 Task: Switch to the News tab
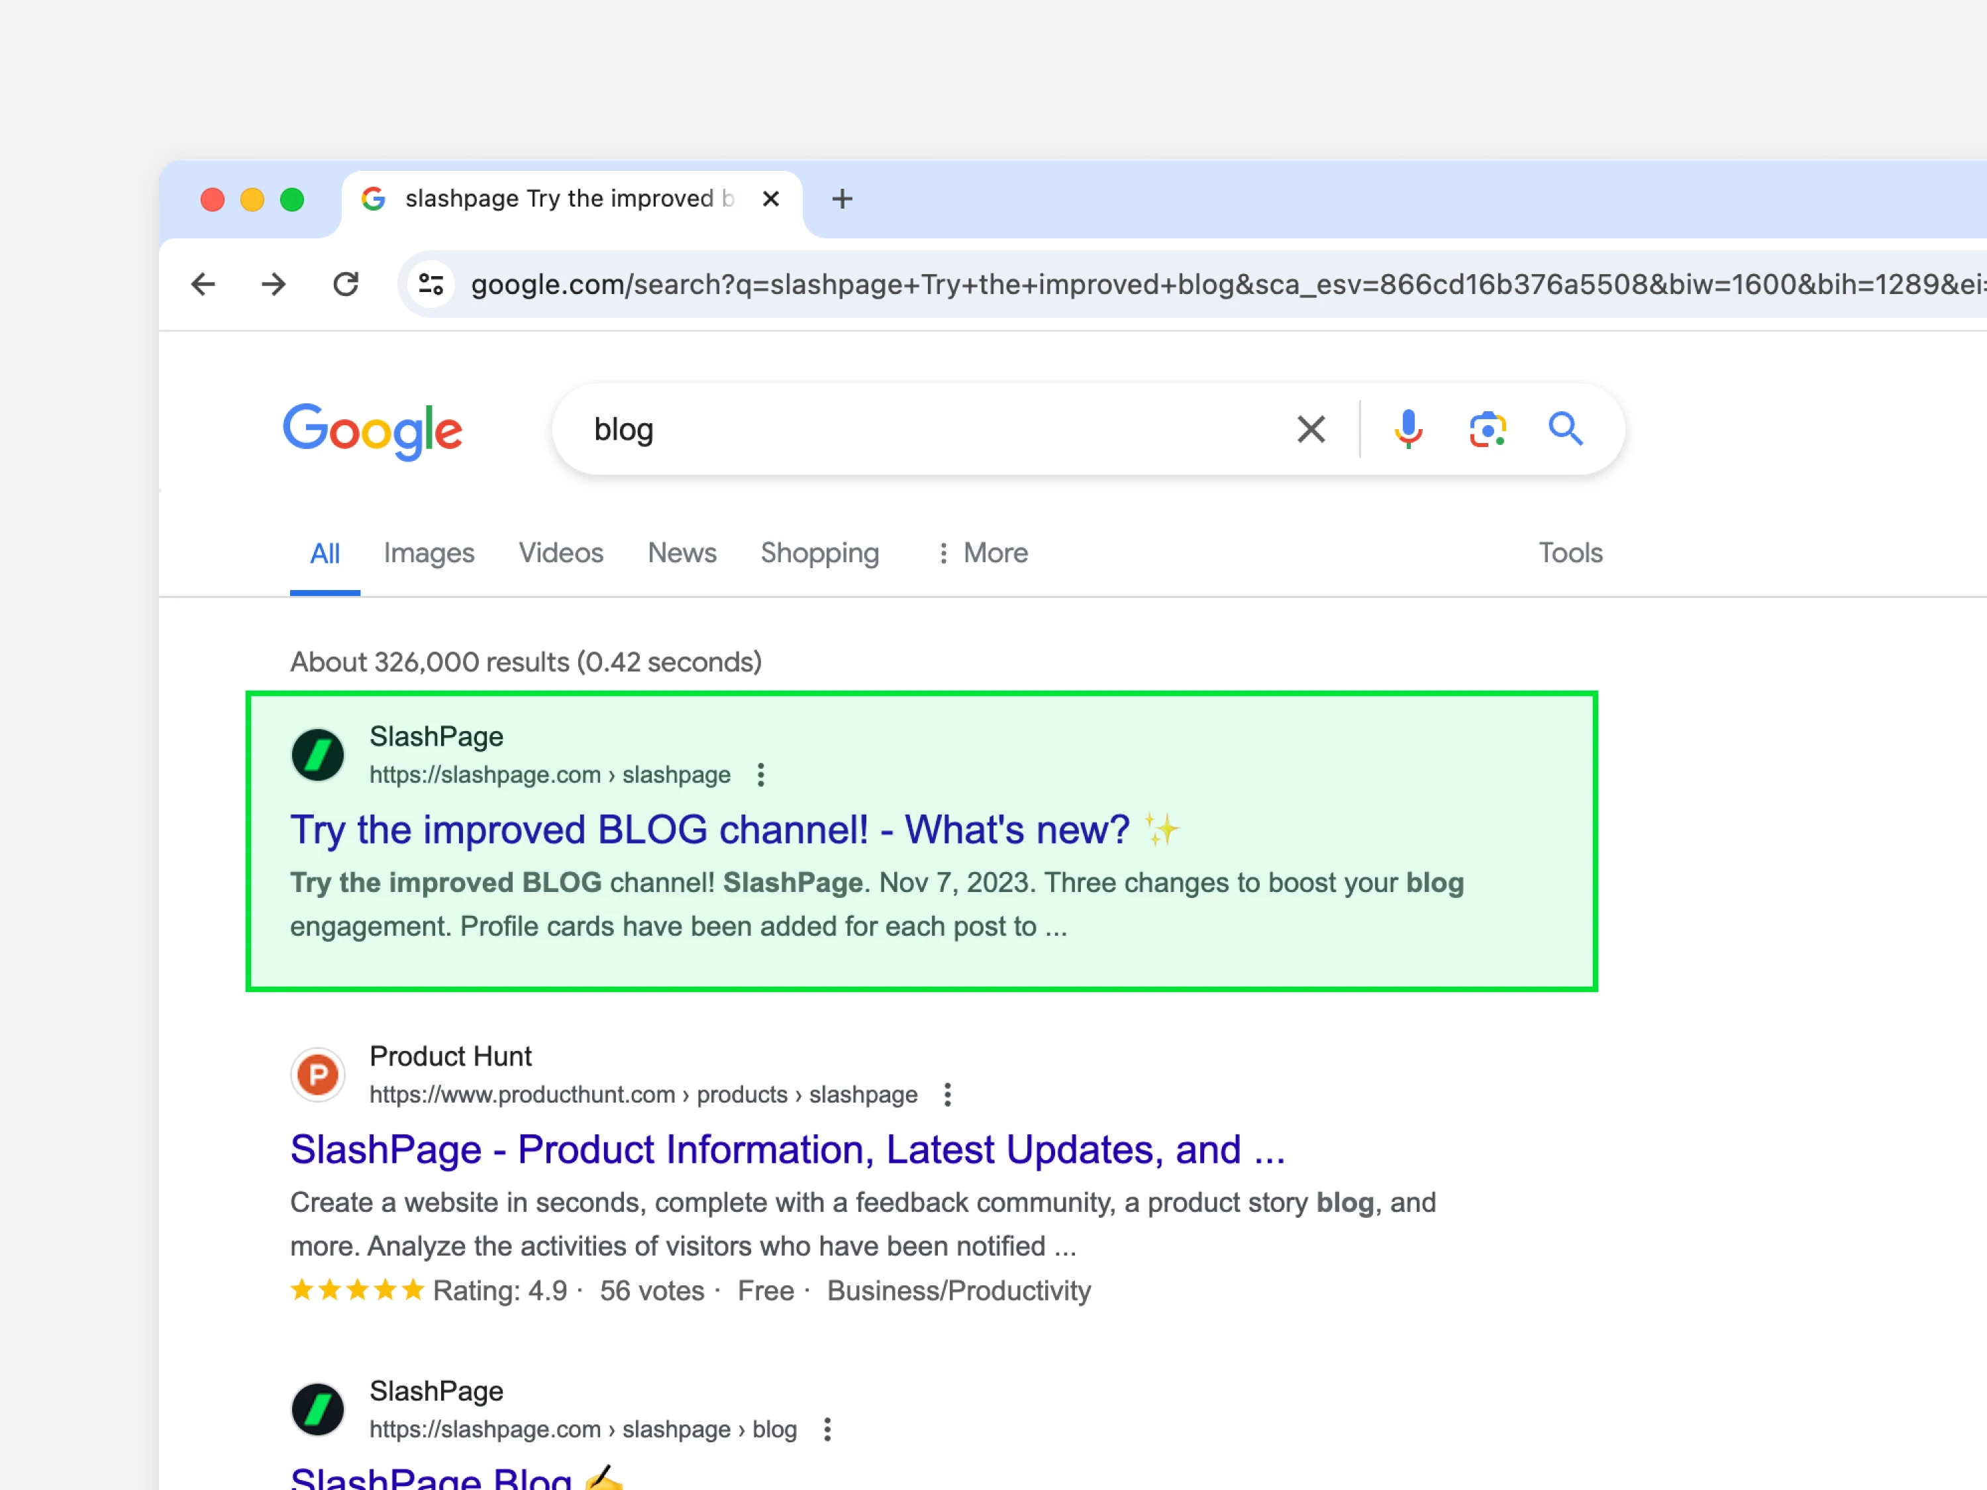pos(683,553)
